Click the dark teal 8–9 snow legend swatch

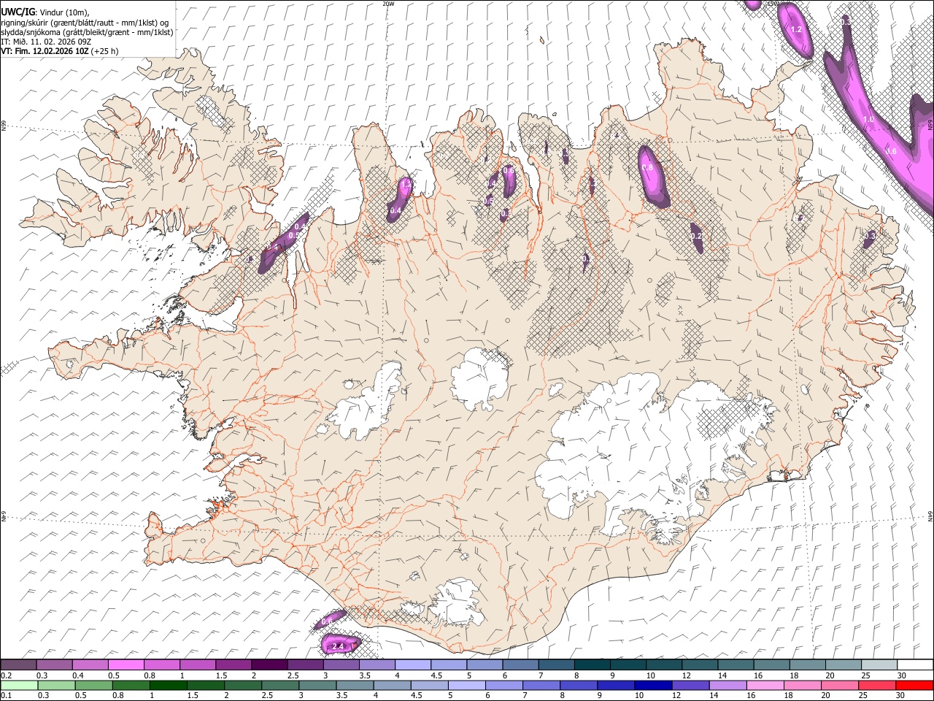click(x=592, y=664)
